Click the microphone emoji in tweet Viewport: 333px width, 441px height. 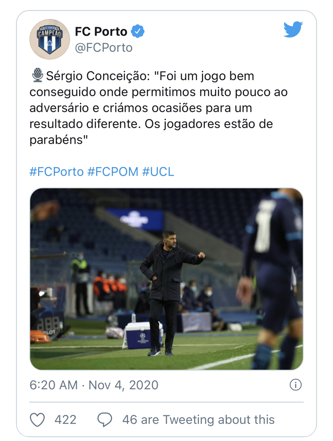point(38,75)
